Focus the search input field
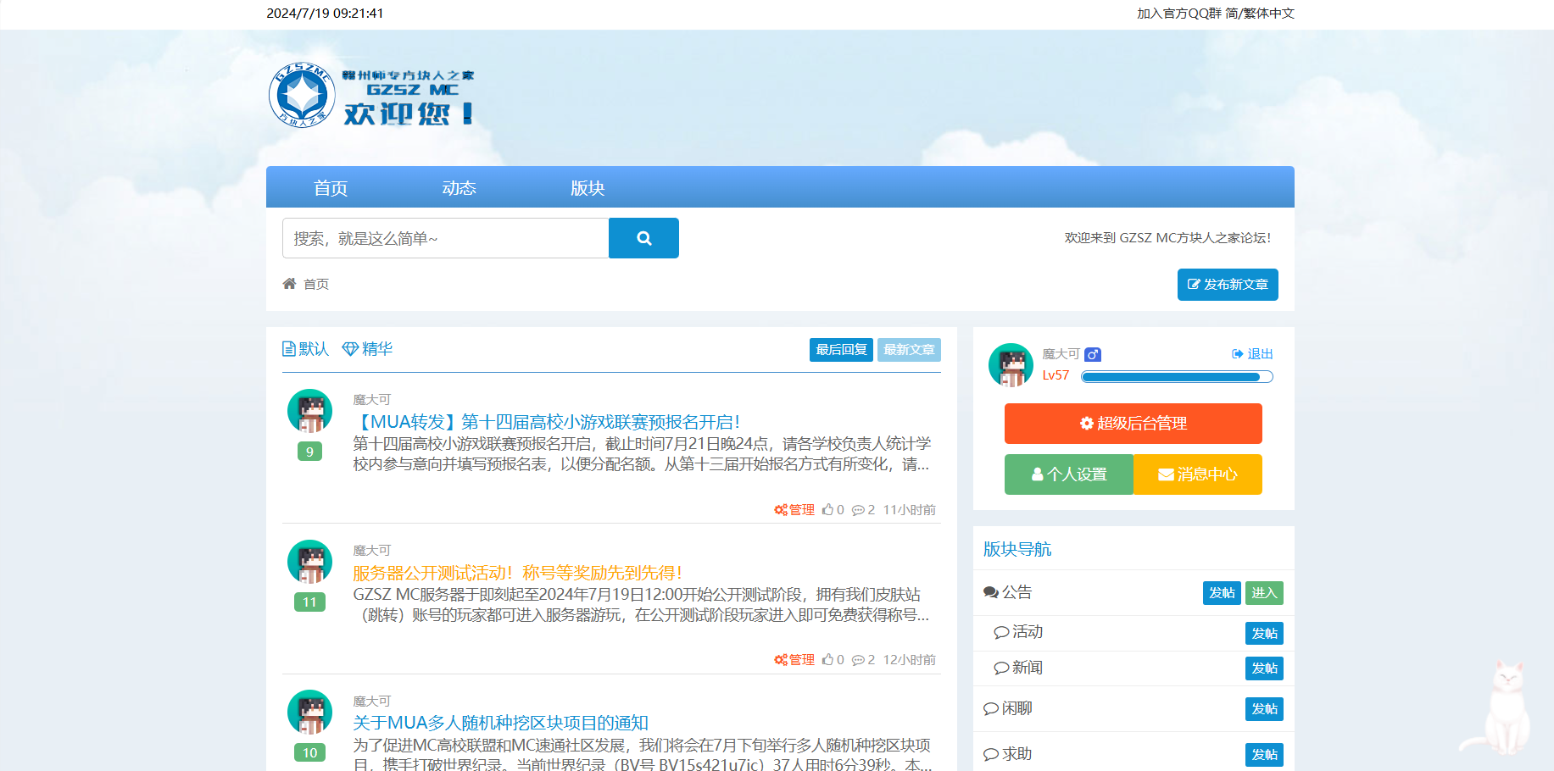Image resolution: width=1554 pixels, height=771 pixels. [x=445, y=238]
